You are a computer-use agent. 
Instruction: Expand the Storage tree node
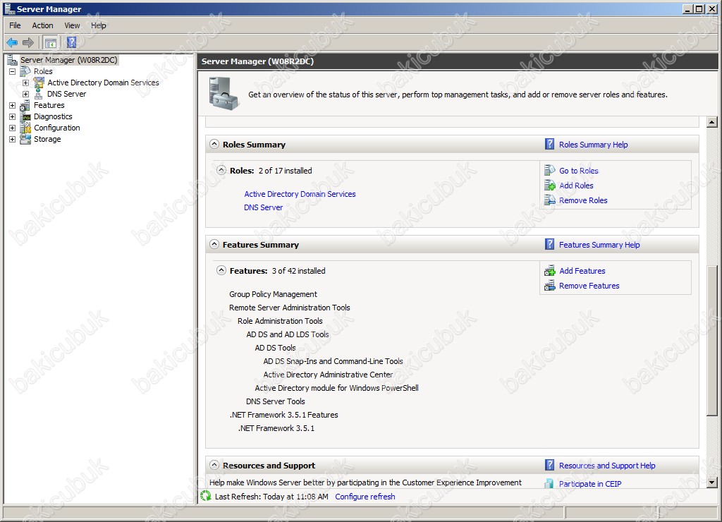pyautogui.click(x=13, y=139)
